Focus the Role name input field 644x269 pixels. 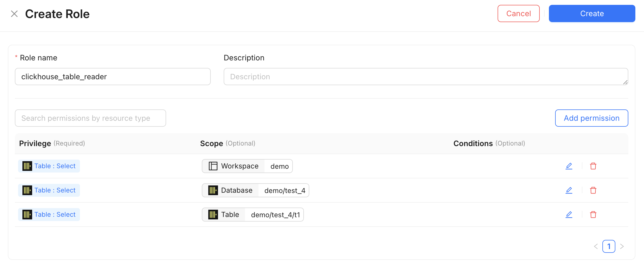point(113,77)
